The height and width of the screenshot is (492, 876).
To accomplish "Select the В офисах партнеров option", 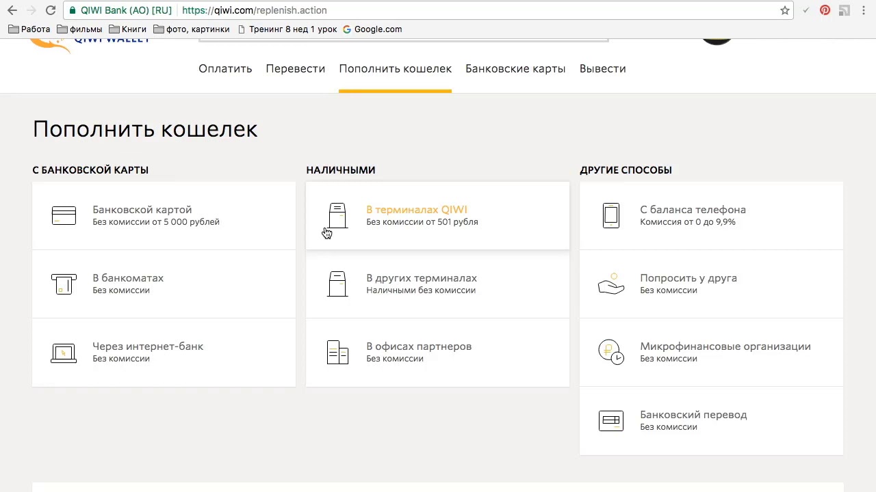I will (437, 353).
